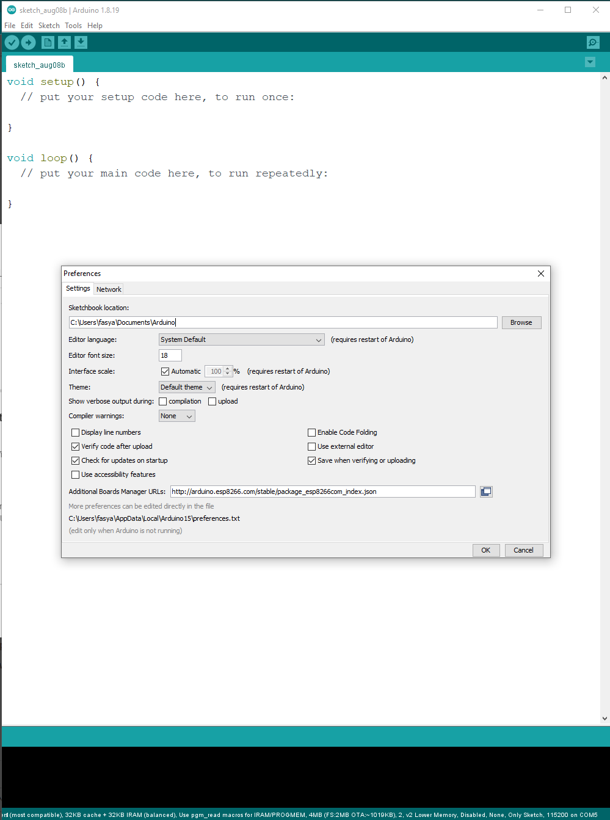The width and height of the screenshot is (610, 820).
Task: Select the sketch_aug08b editor tab
Action: point(39,65)
